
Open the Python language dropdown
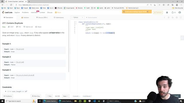[77, 17]
